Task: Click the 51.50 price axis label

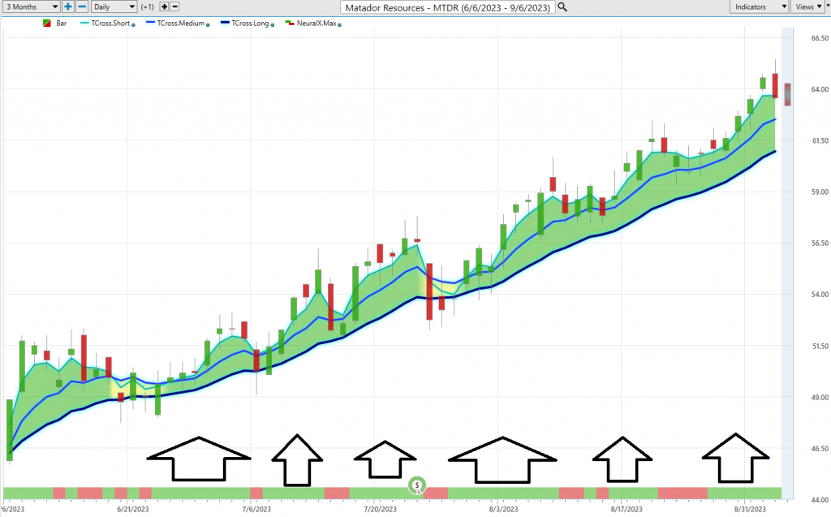Action: coord(820,347)
